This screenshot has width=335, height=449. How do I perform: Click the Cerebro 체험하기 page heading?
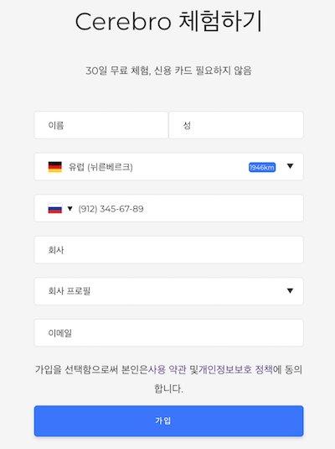tap(168, 22)
